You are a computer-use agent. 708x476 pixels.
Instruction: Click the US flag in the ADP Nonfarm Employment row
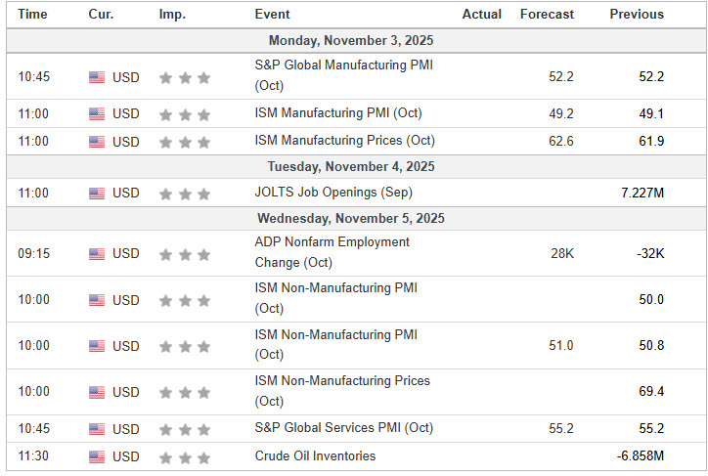pyautogui.click(x=97, y=254)
